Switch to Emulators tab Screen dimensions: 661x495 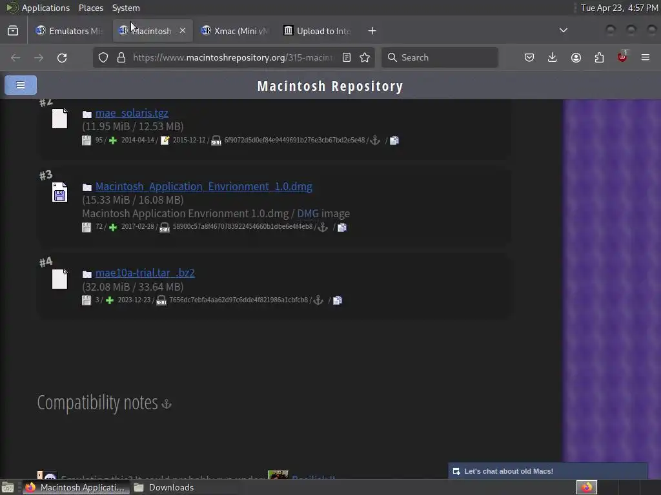point(69,31)
